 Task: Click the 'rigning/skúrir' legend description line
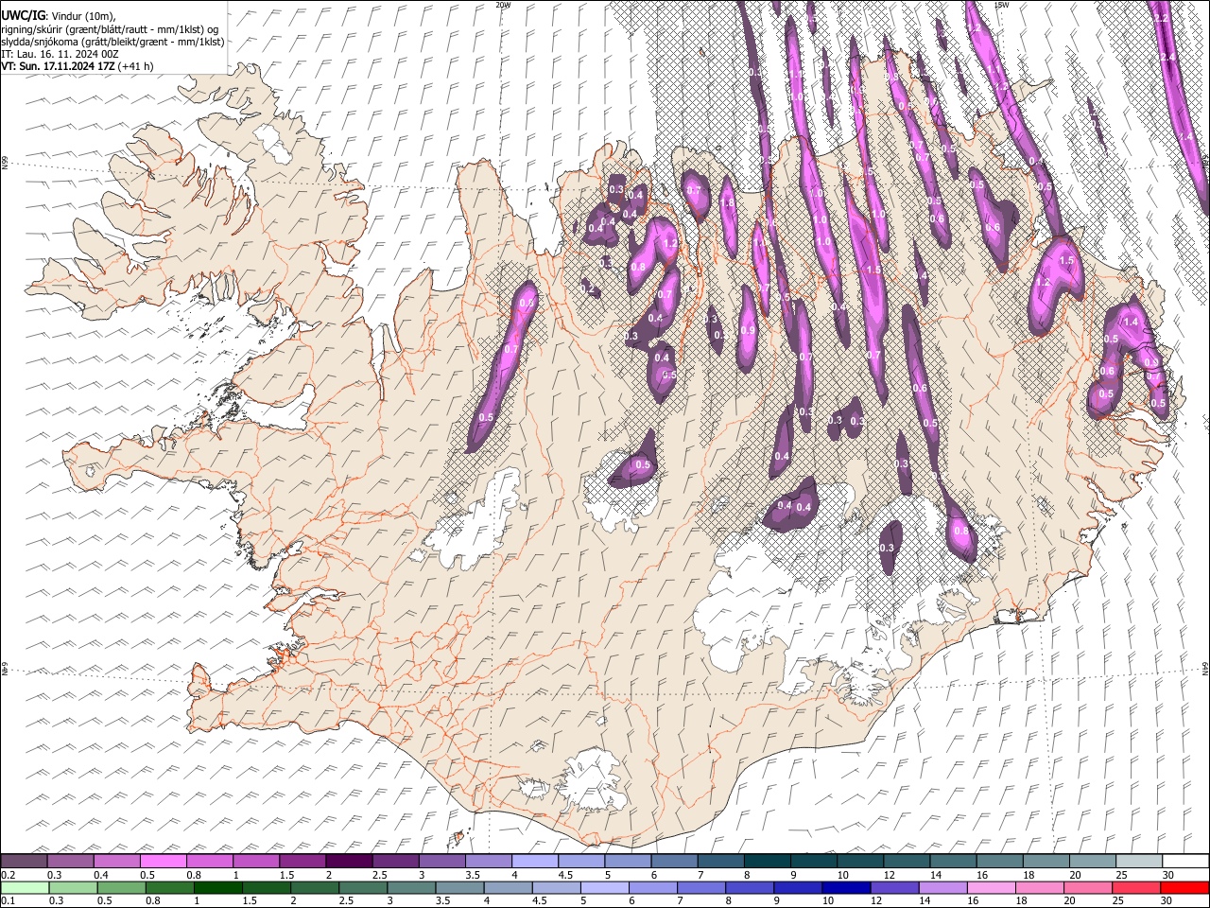pyautogui.click(x=112, y=28)
